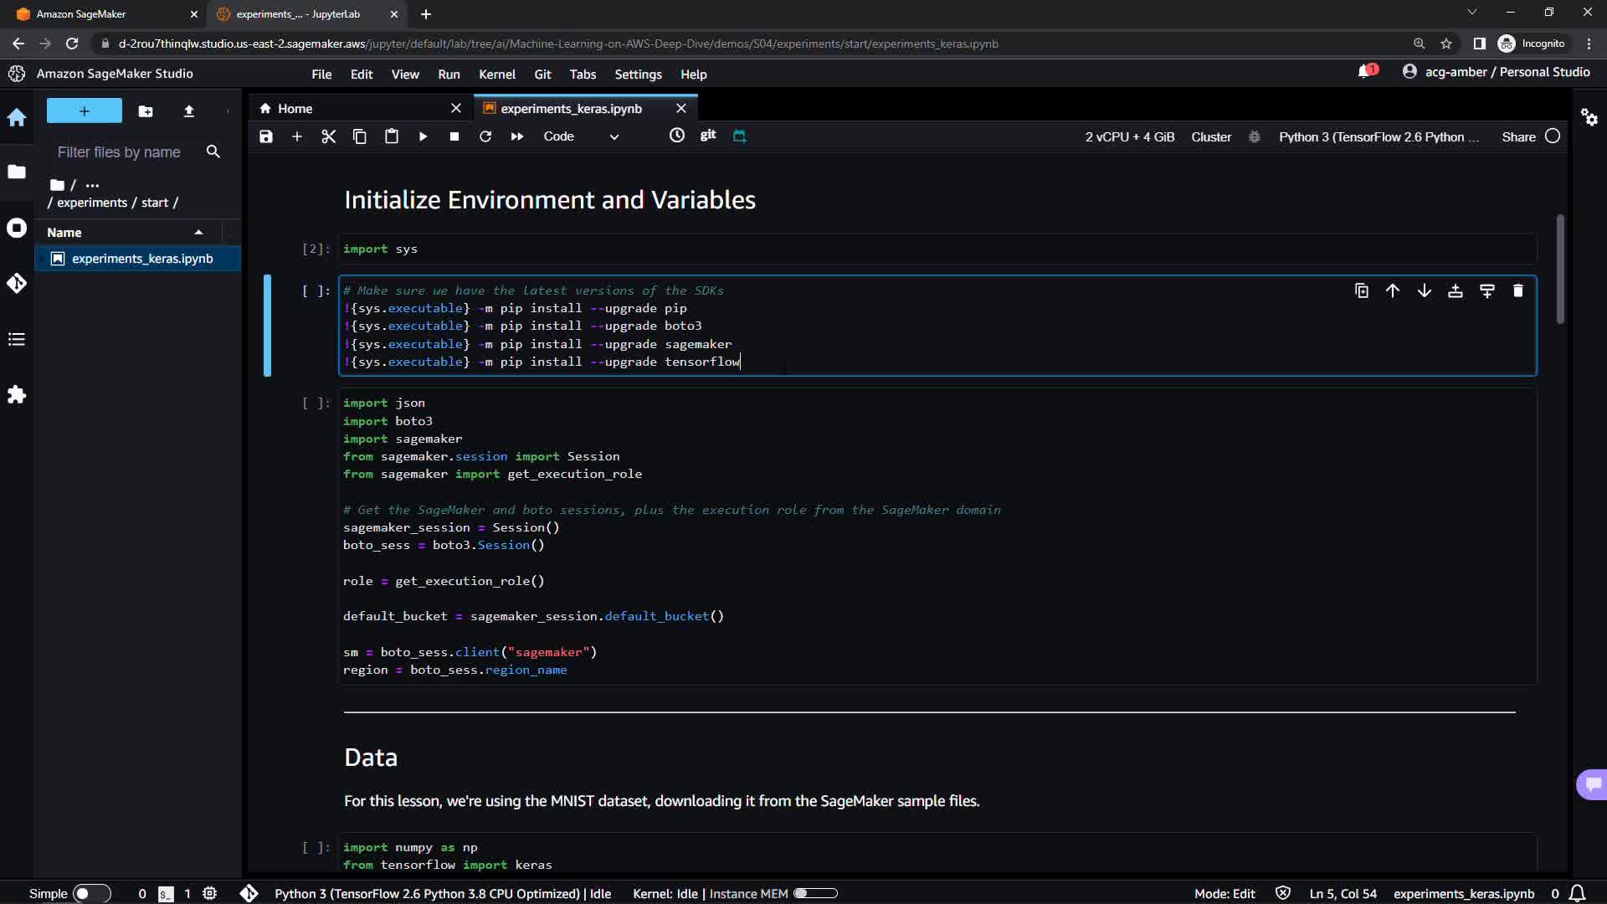Move the active cell down
This screenshot has height=904, width=1607.
point(1424,291)
